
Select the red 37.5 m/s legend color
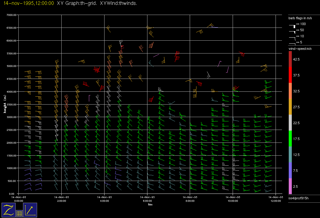290,75
